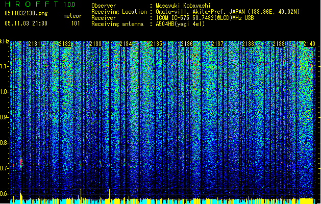Click the 2135 time marker
The height and width of the screenshot is (204, 321).
click(x=156, y=44)
